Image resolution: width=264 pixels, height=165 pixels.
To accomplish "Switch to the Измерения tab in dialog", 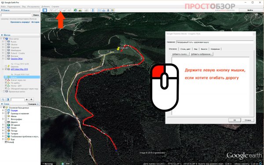I will 215,49.
